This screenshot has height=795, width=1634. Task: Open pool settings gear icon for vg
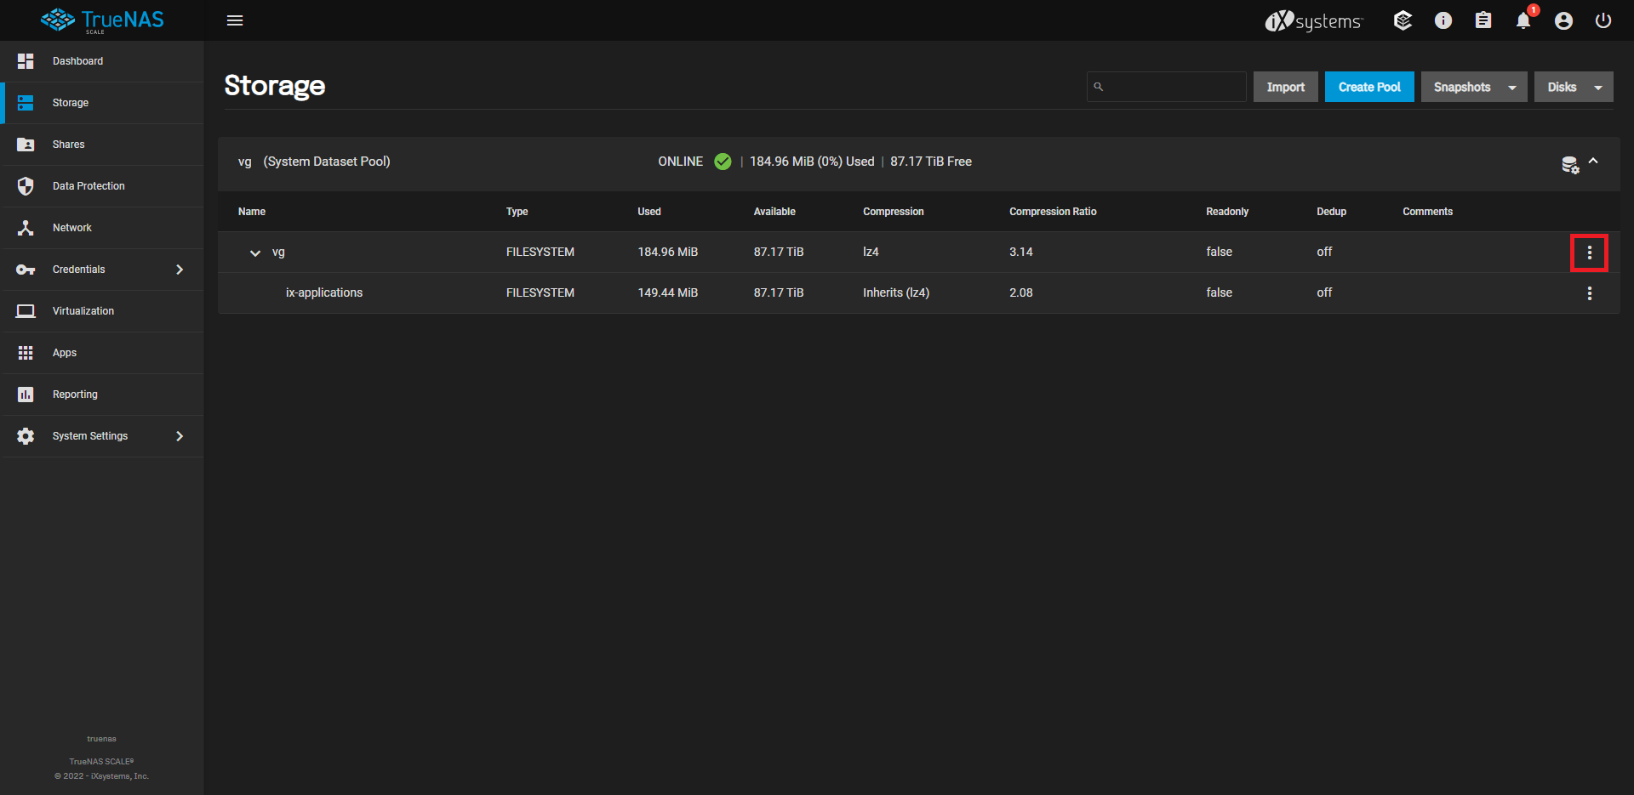[x=1569, y=165]
